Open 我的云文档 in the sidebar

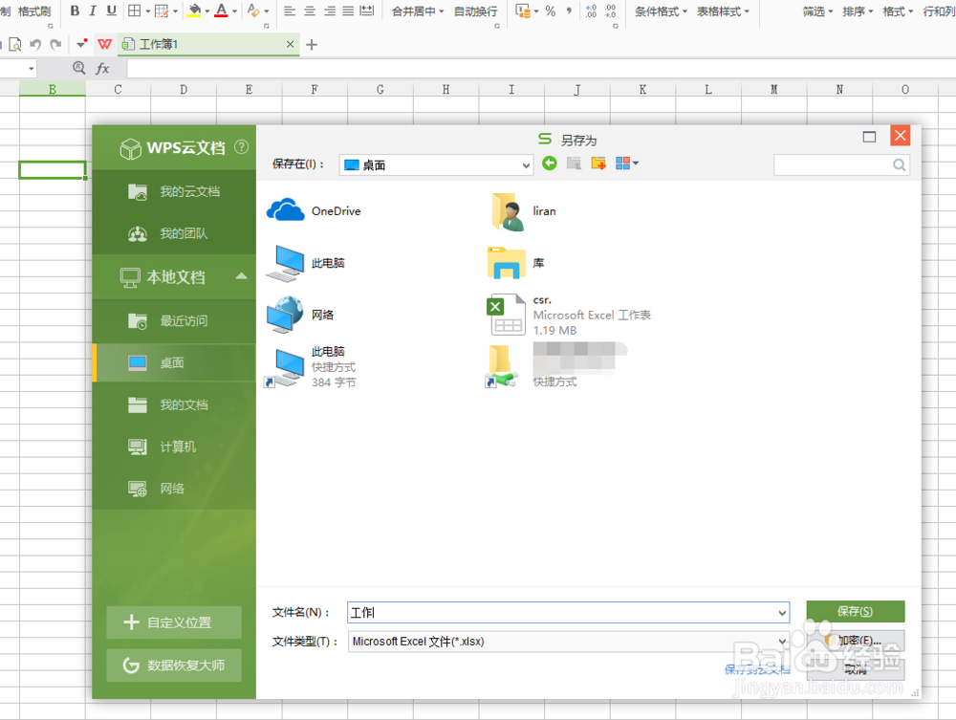pyautogui.click(x=174, y=191)
